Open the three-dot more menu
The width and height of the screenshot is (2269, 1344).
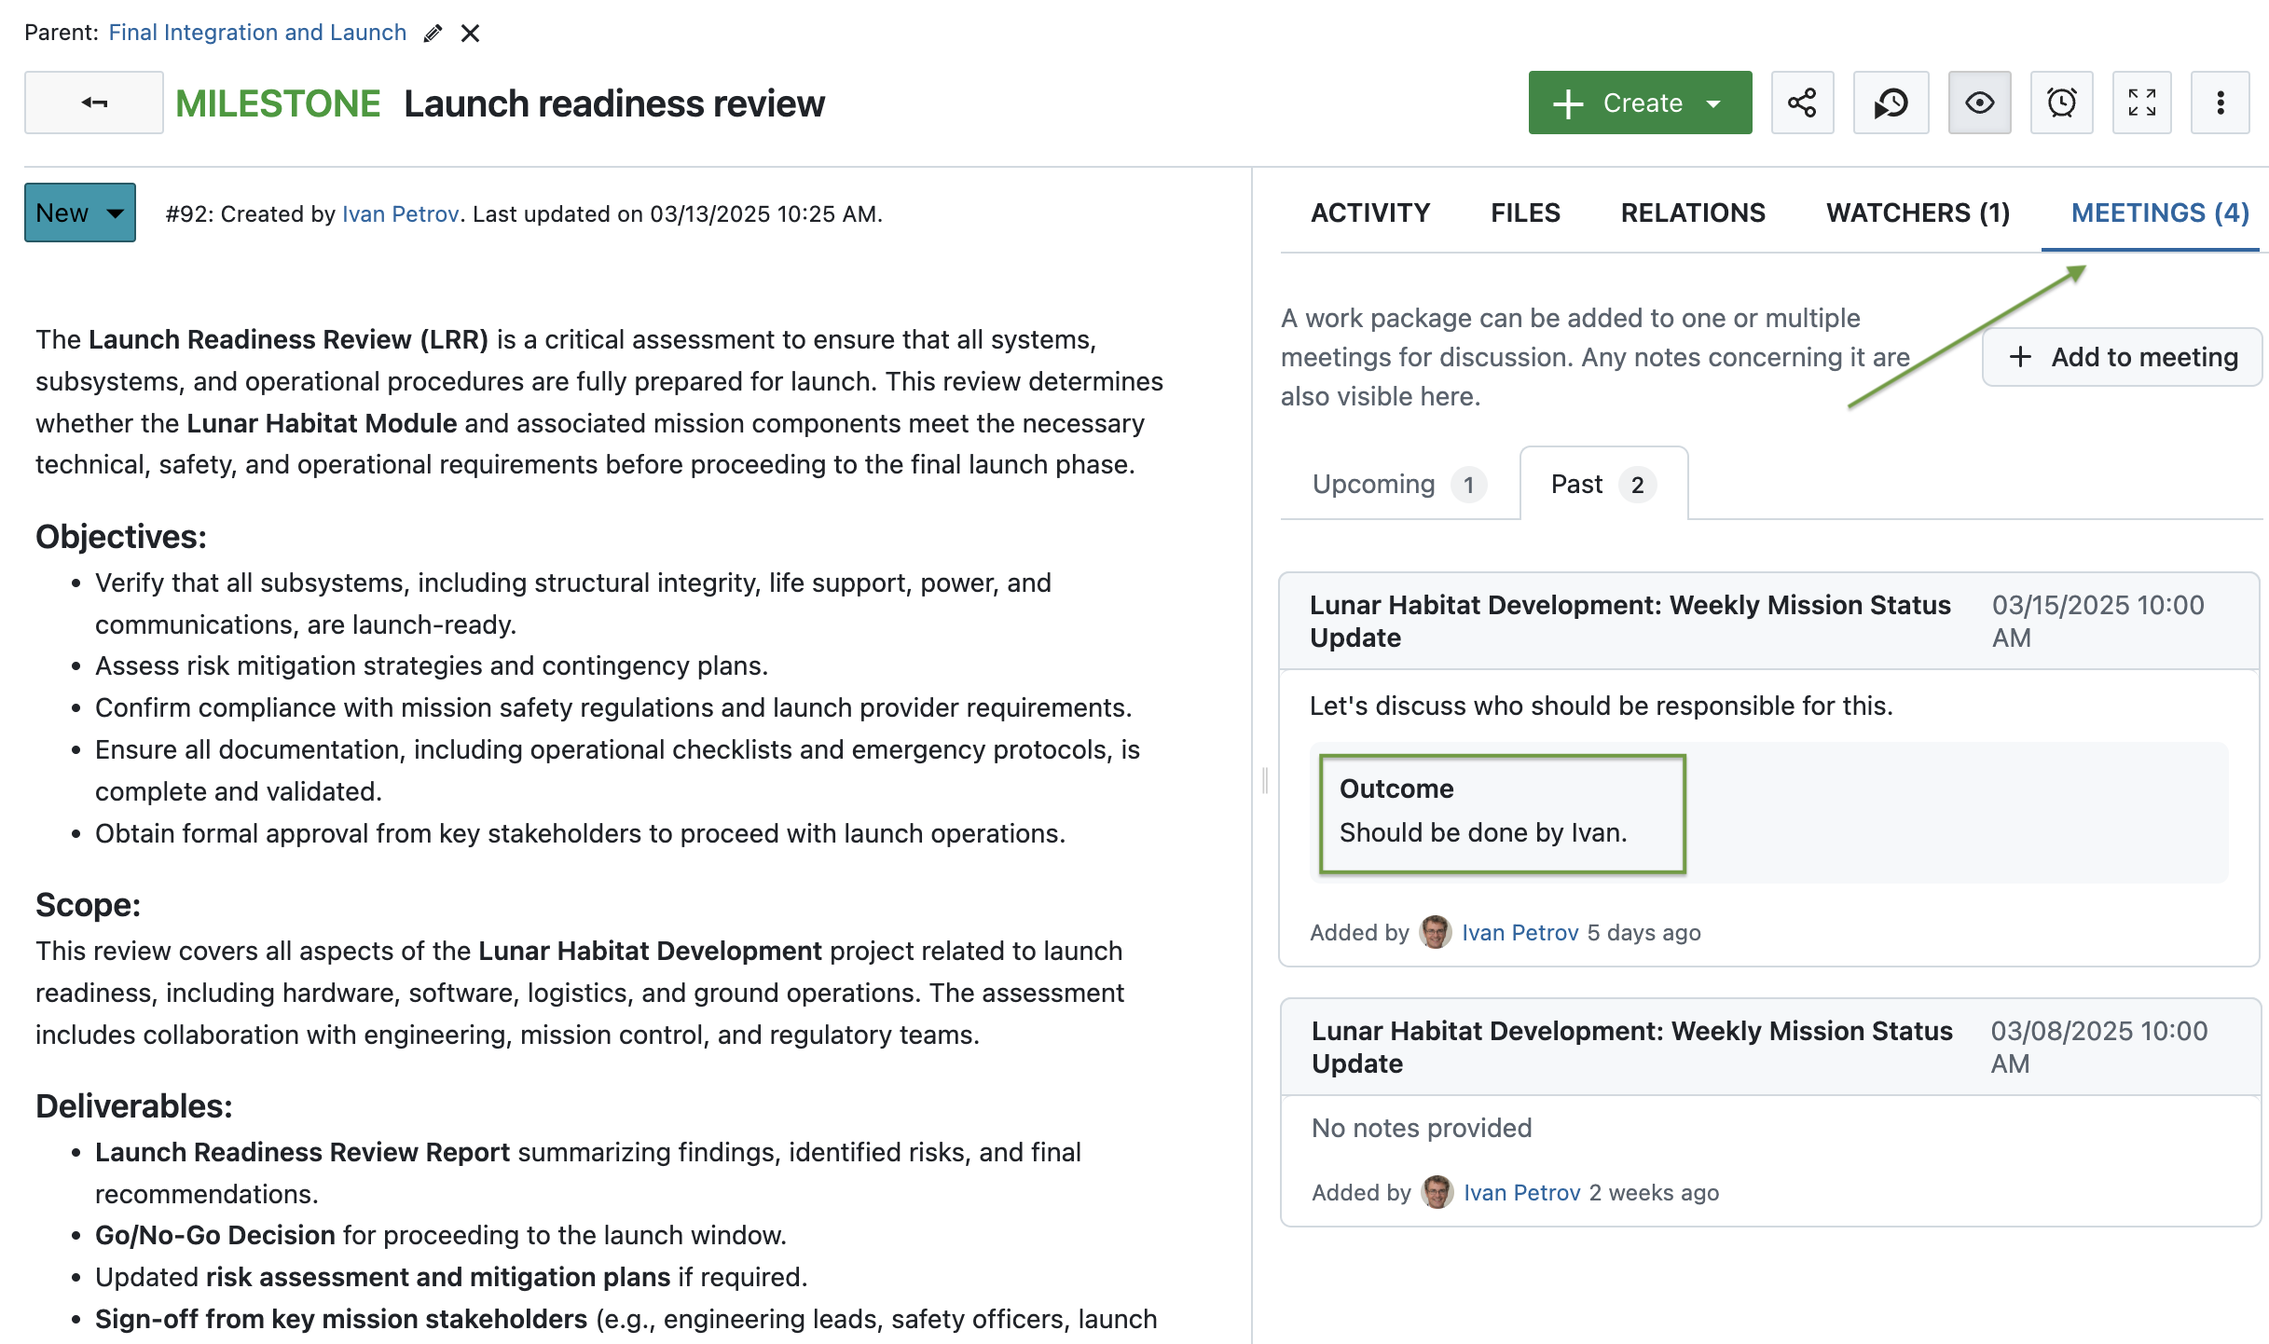click(2220, 103)
